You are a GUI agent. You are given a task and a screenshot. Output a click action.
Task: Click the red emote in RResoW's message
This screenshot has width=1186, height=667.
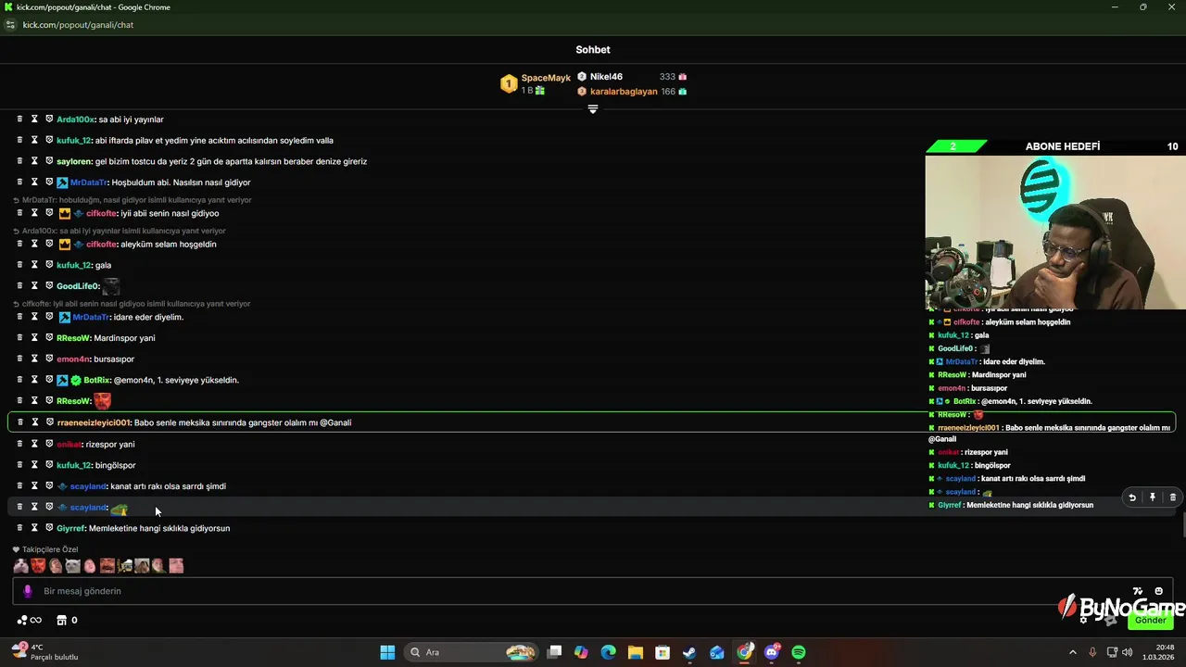coord(102,401)
